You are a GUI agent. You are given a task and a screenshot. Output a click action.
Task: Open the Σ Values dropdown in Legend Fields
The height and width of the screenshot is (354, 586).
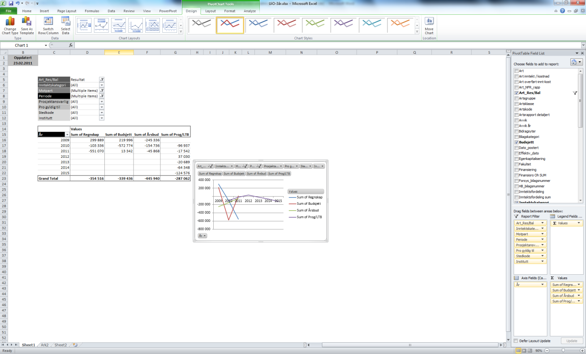[579, 223]
